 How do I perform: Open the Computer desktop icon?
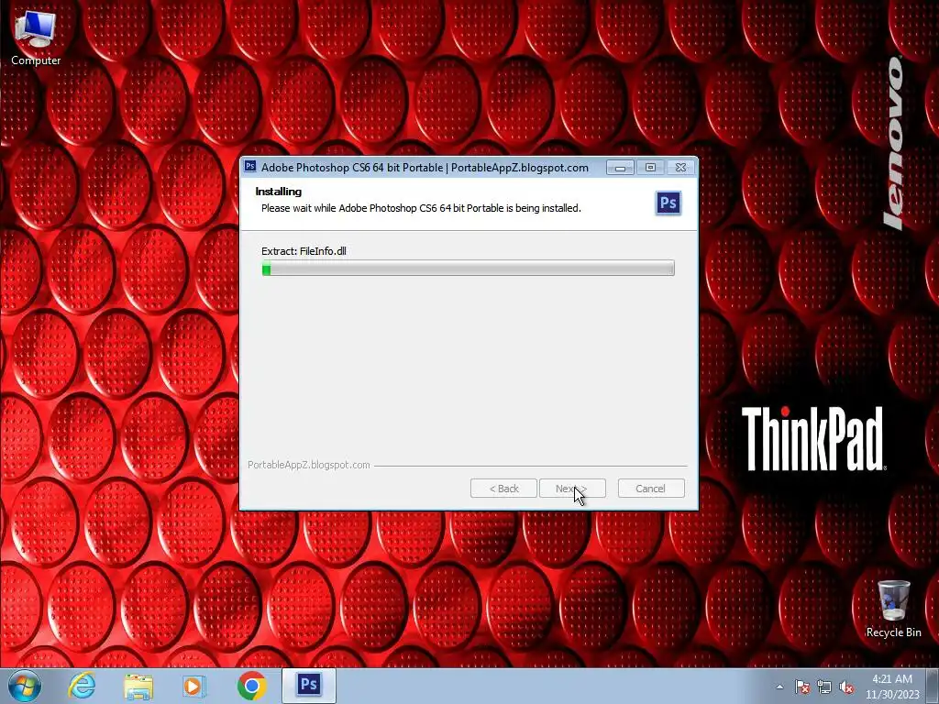click(36, 37)
